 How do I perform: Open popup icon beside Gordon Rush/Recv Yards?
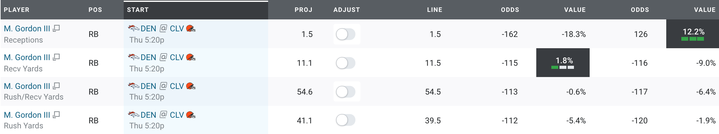(56, 86)
